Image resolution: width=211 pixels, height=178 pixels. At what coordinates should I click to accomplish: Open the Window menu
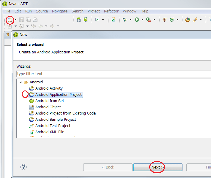point(130,11)
